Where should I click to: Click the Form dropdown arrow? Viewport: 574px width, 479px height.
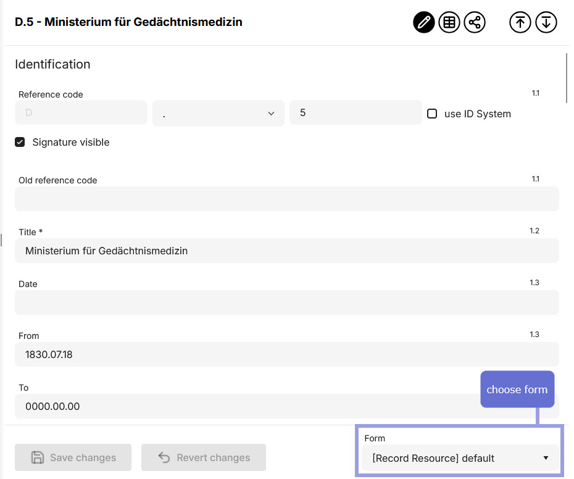coord(546,458)
